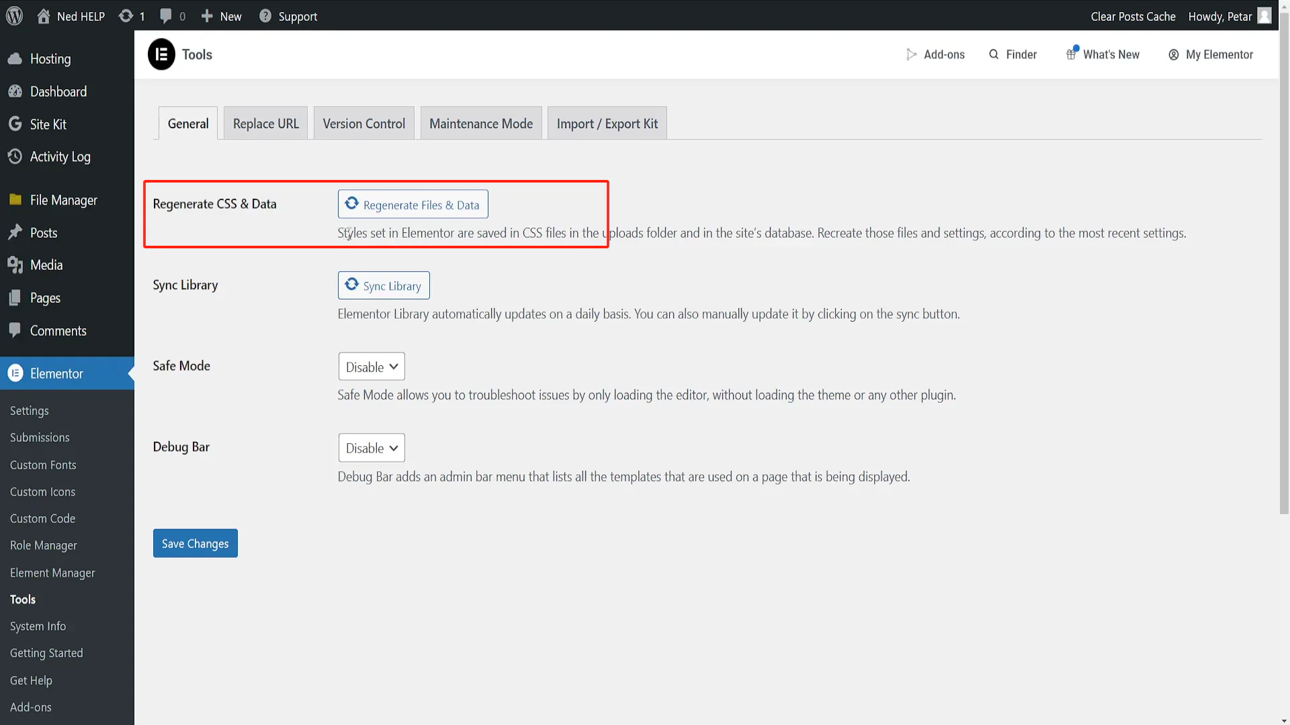This screenshot has width=1290, height=725.
Task: Click the Regenerate Files & Data button
Action: click(x=413, y=205)
